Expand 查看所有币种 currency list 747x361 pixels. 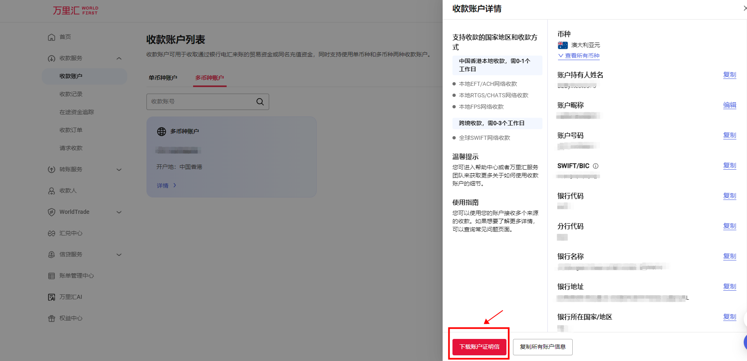[579, 56]
